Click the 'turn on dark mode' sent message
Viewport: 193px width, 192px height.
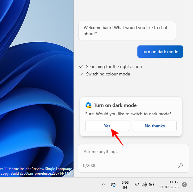point(160,52)
